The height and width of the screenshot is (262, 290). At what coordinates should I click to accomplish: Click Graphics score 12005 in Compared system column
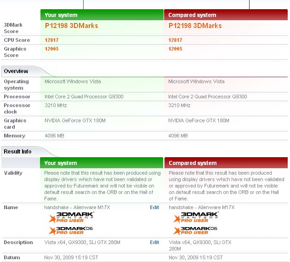[x=175, y=49]
